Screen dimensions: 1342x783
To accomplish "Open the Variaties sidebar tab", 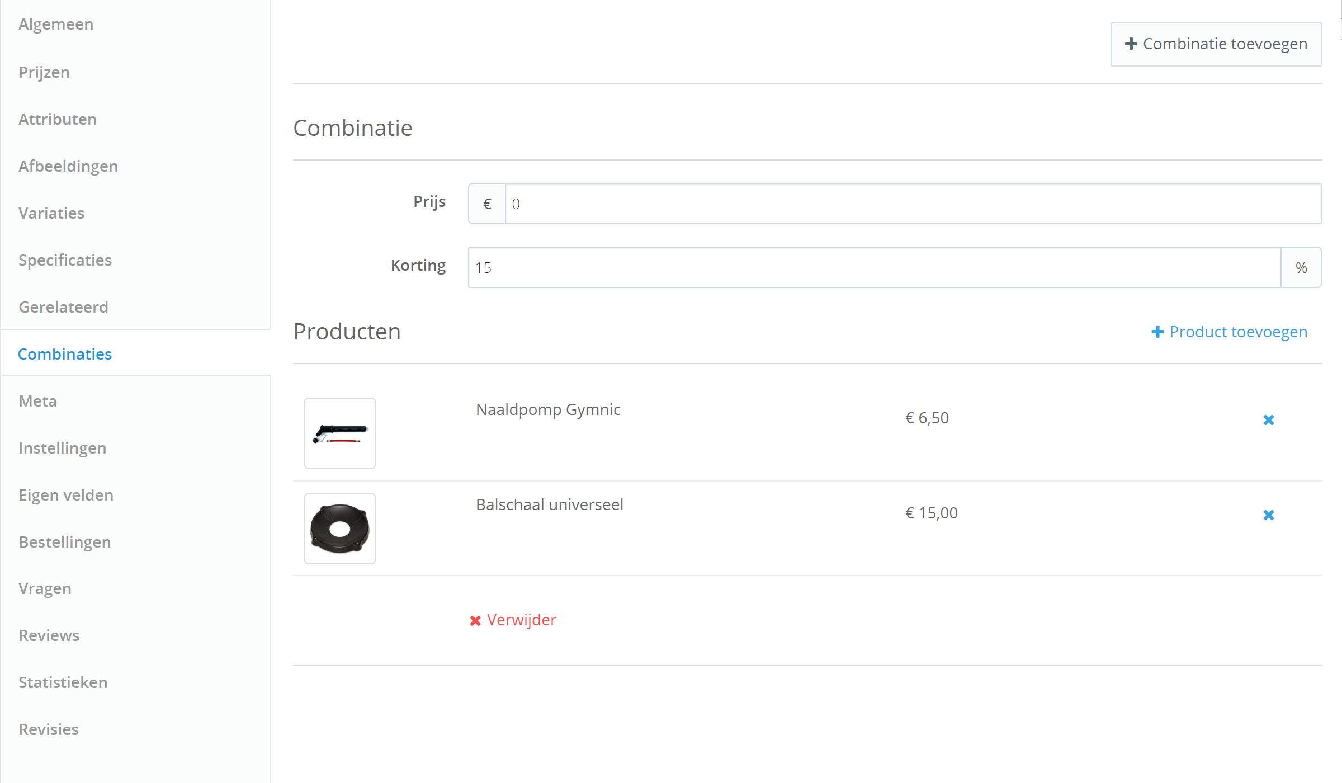I will click(x=51, y=214).
